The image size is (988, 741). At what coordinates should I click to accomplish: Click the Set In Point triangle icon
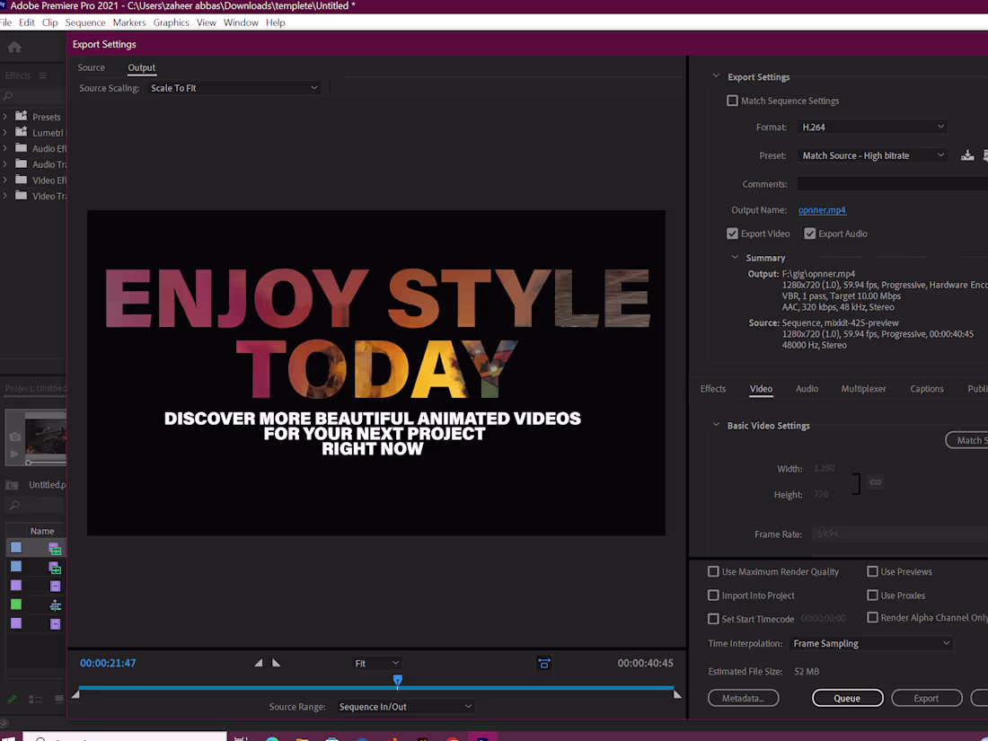[259, 663]
